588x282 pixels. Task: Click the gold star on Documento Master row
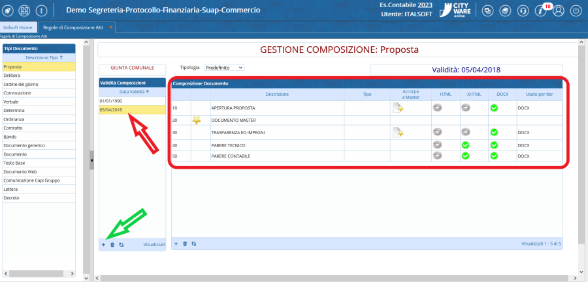[x=197, y=120]
